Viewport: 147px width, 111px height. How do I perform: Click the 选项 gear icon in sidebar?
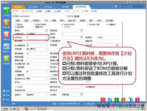[x=4, y=91]
